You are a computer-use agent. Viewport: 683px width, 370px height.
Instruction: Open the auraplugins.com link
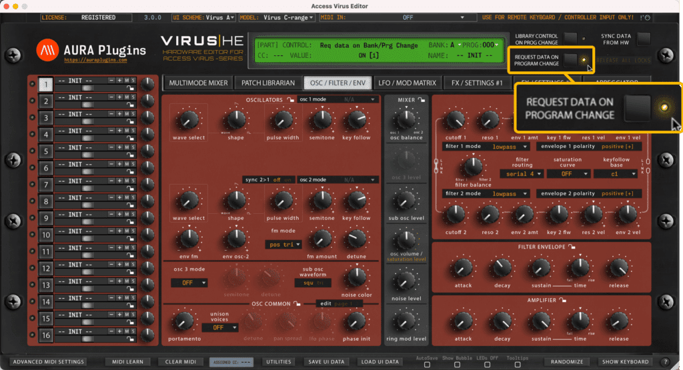pyautogui.click(x=95, y=60)
